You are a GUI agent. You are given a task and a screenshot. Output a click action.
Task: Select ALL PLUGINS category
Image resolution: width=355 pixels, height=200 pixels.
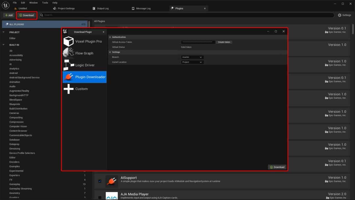[x=45, y=24]
